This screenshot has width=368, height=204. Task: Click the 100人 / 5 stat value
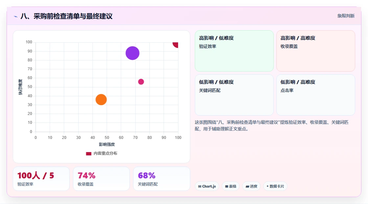coord(36,175)
